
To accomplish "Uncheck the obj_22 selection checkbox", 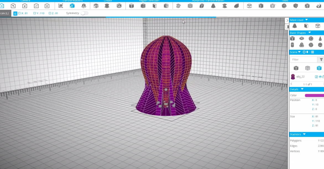I will pyautogui.click(x=316, y=77).
